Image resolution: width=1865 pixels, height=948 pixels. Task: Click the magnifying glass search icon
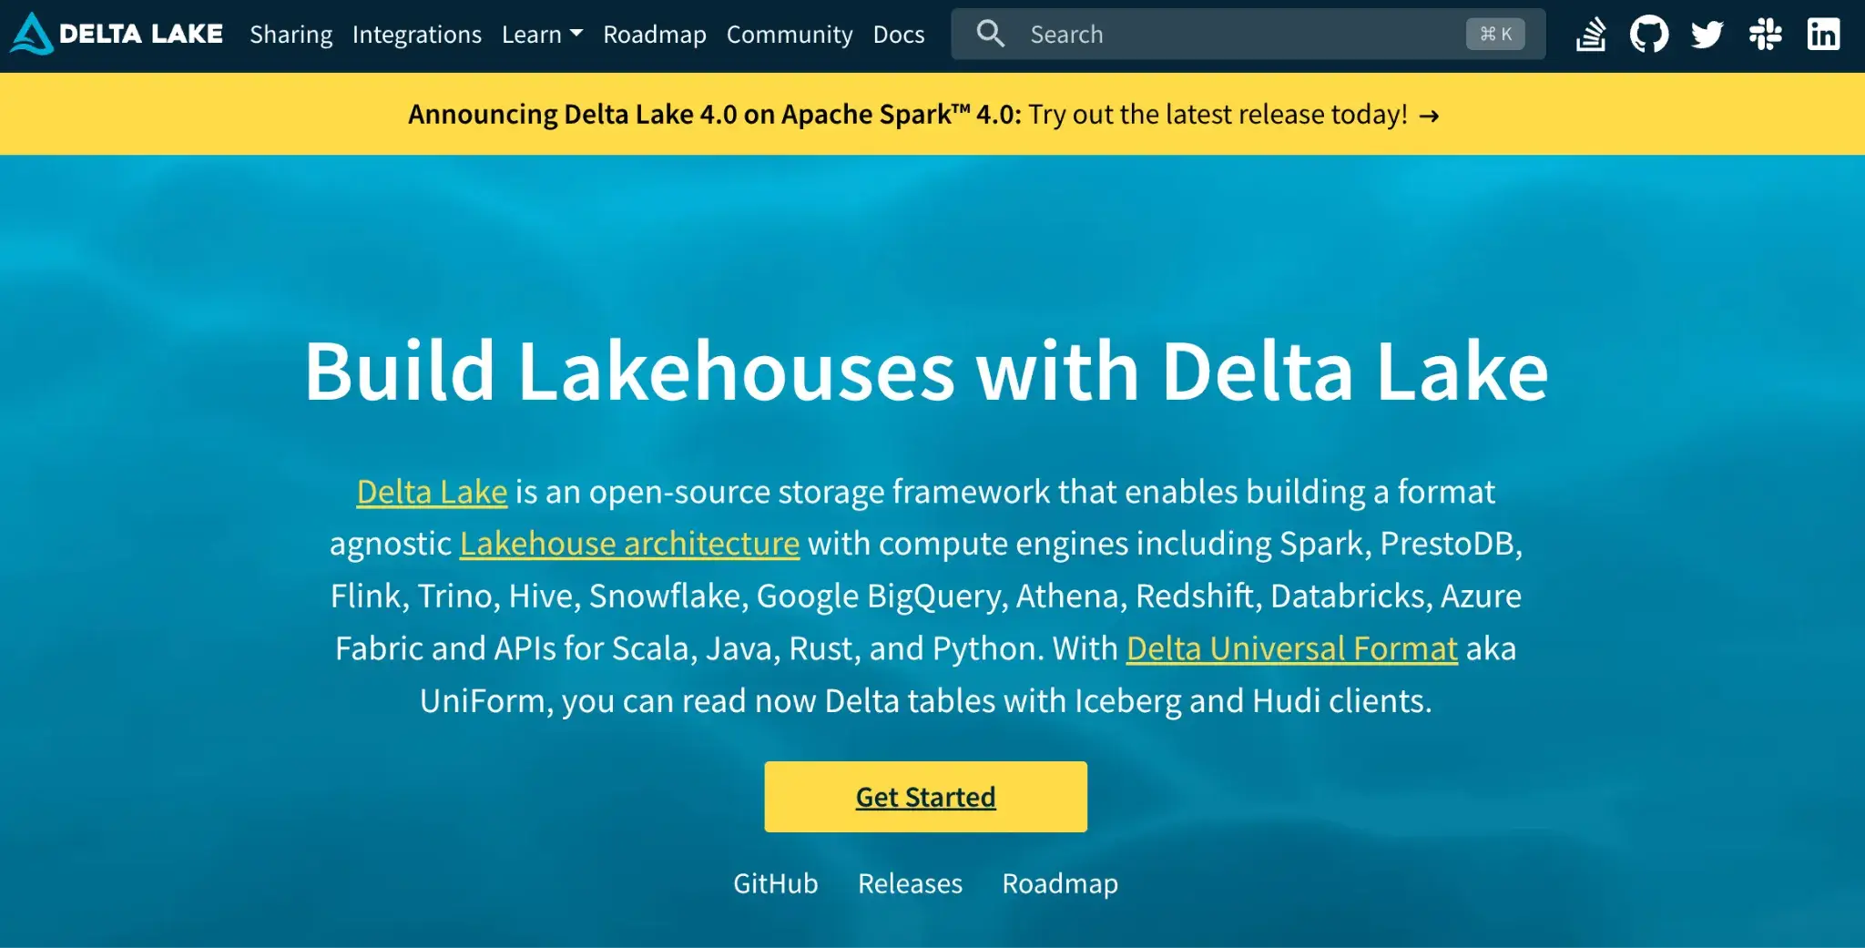(990, 35)
